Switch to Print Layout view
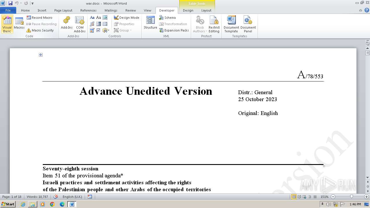This screenshot has height=208, width=370. 294,197
